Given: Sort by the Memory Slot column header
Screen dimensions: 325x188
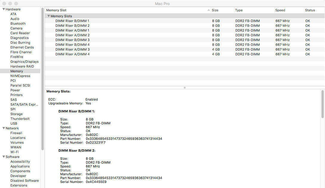Looking at the screenshot, I should [x=56, y=10].
